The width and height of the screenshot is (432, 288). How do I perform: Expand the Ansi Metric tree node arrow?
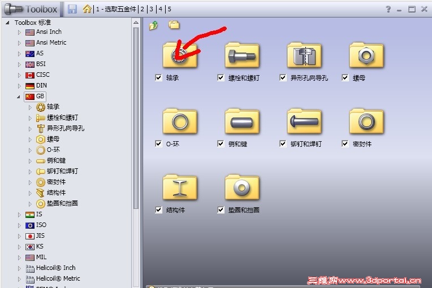[19, 43]
